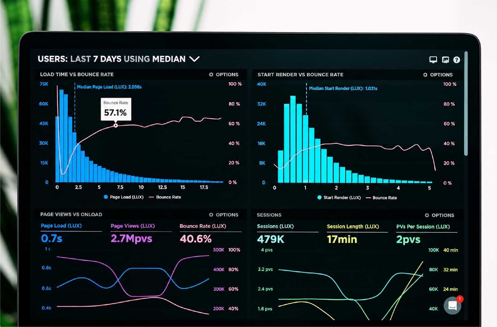Click Median Start Render (LUX): 1.031s label
This screenshot has height=327, width=497.
(343, 88)
